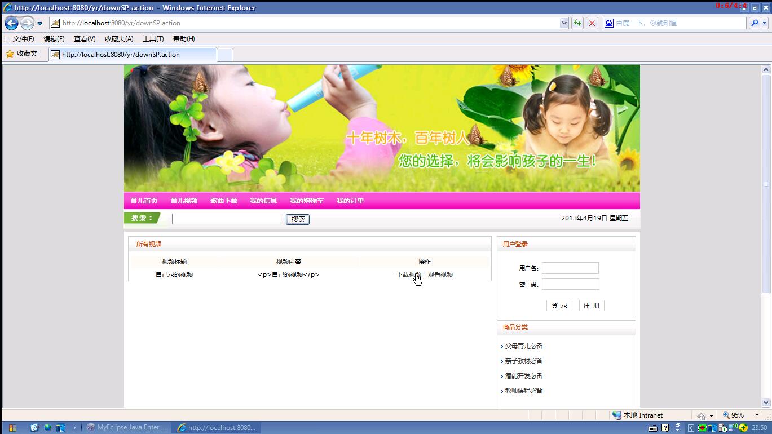Click the 登 录 login button
This screenshot has height=434, width=772.
point(559,305)
